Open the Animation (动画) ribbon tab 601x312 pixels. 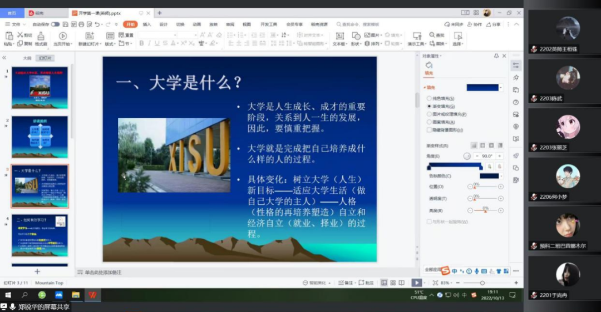coord(196,24)
